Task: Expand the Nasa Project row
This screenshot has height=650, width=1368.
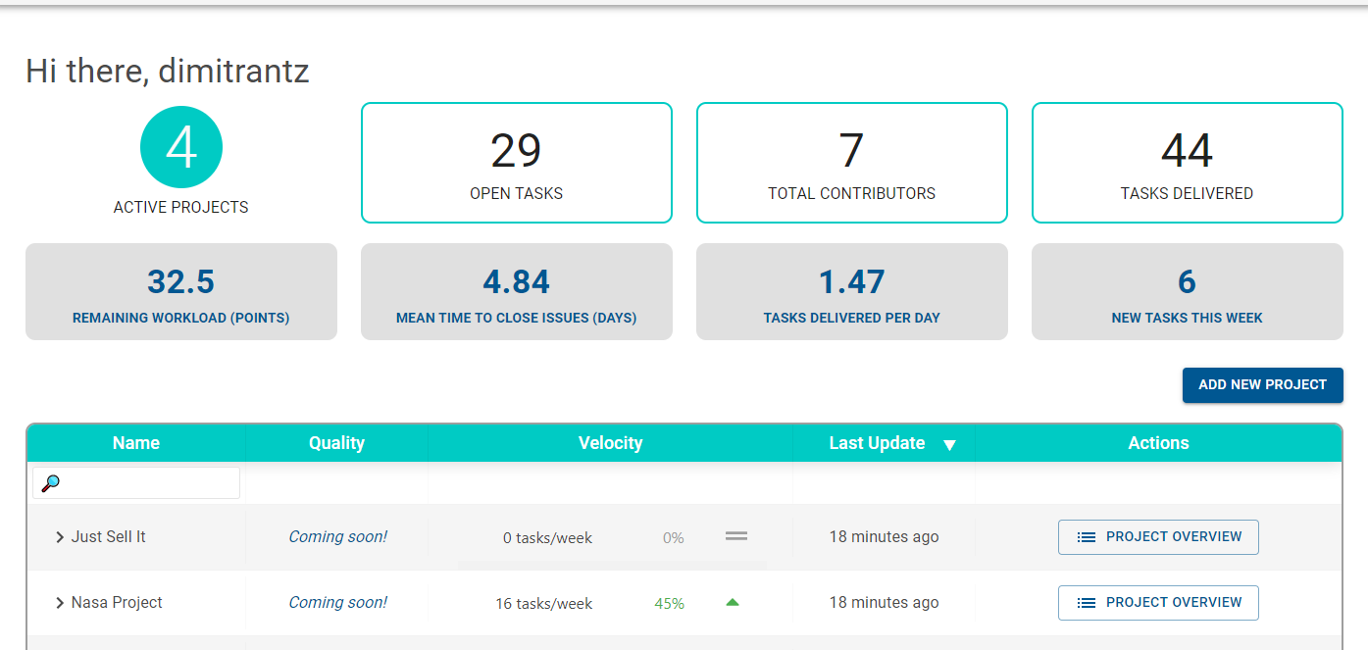Action: pyautogui.click(x=60, y=603)
